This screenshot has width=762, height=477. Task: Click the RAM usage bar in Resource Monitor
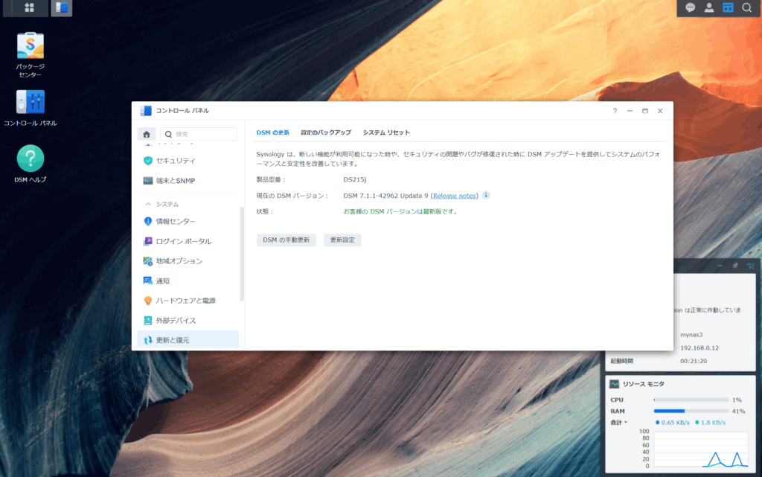pos(691,411)
